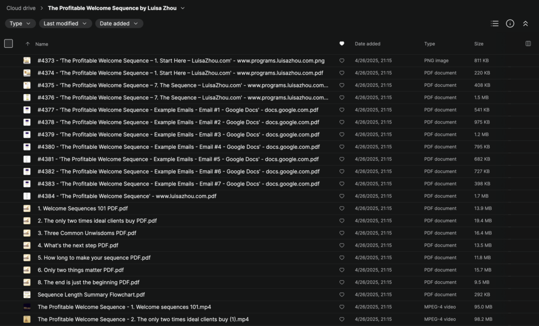Favorite the #4377 Email #1 file
This screenshot has height=326, width=539.
tap(342, 110)
